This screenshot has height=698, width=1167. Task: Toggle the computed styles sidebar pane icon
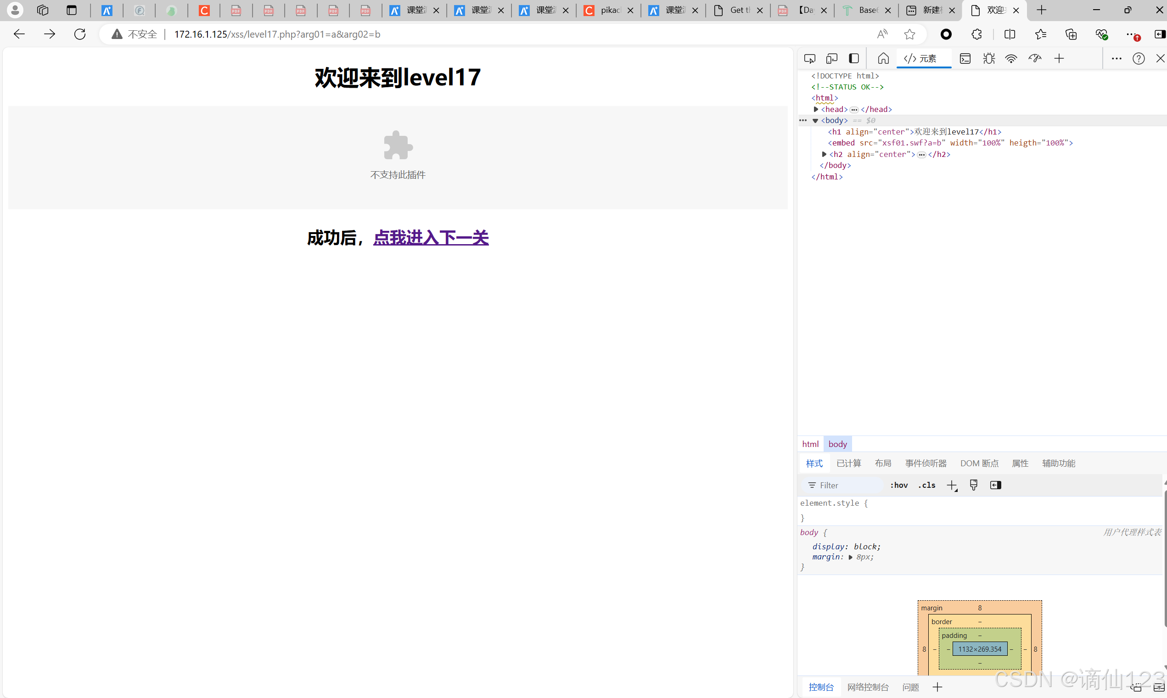995,485
